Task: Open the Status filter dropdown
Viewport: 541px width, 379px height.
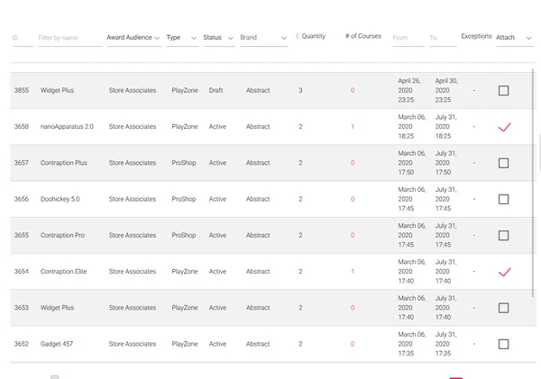Action: coord(219,38)
